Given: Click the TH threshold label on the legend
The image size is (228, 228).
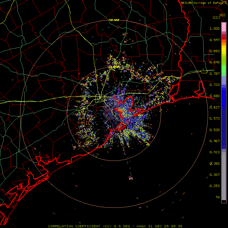Looking at the screenshot, I should 218,197.
